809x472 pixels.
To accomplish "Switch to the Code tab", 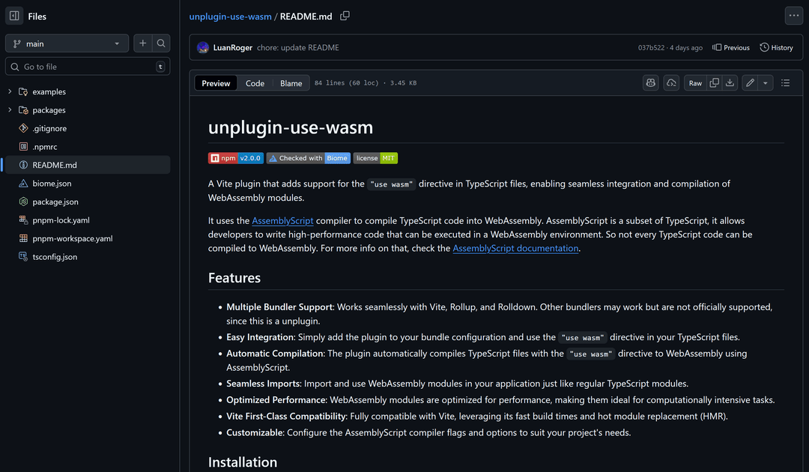I will point(255,82).
